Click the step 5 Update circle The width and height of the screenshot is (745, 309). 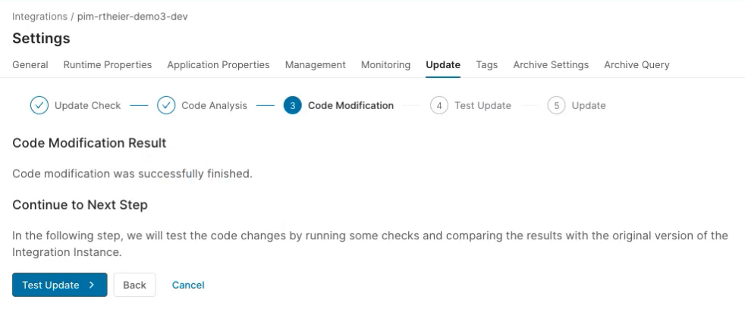(x=556, y=105)
